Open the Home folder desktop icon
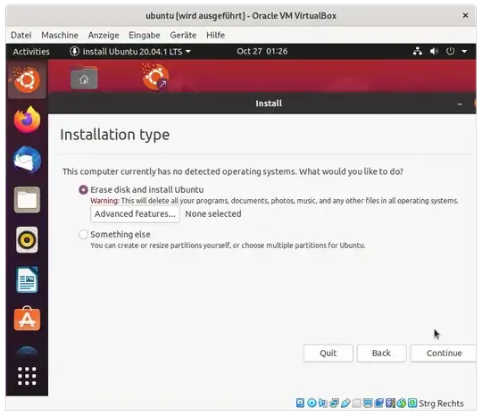This screenshot has height=416, width=482. [84, 78]
